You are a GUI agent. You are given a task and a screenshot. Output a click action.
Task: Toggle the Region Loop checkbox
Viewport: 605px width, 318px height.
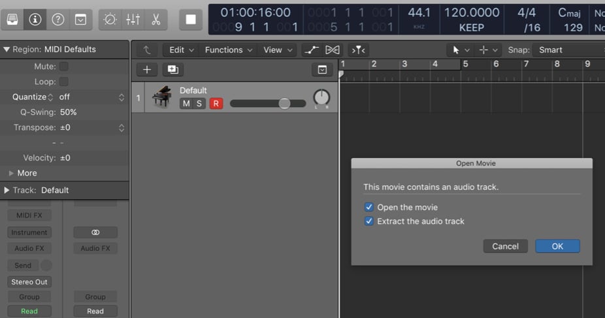[x=64, y=82]
